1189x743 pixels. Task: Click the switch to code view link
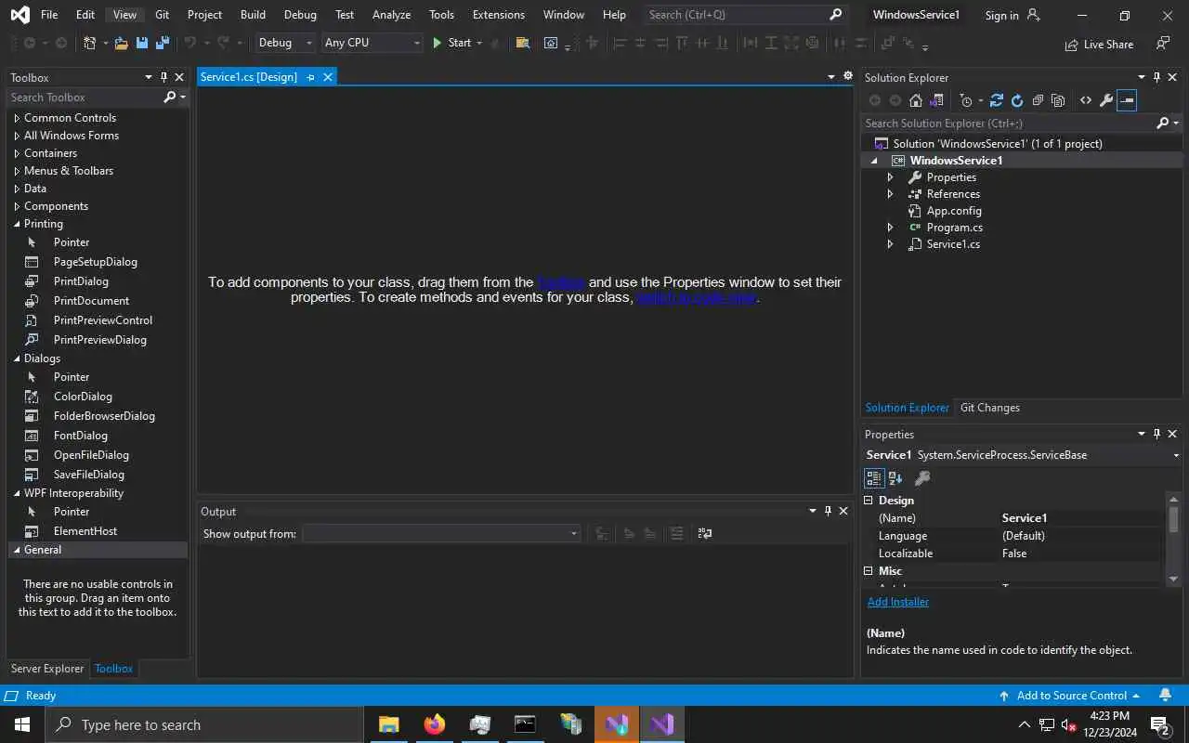696,298
